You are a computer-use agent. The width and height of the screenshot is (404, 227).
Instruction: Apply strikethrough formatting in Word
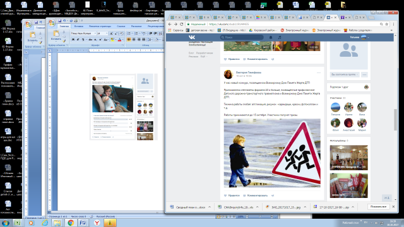pos(90,40)
